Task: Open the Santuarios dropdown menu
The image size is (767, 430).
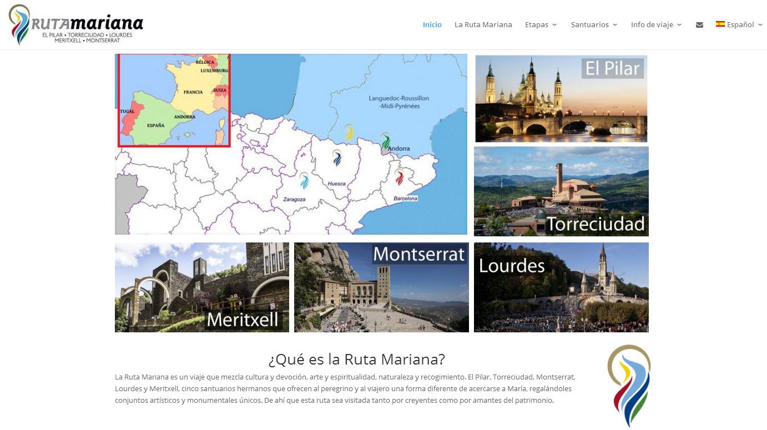Action: coord(593,25)
